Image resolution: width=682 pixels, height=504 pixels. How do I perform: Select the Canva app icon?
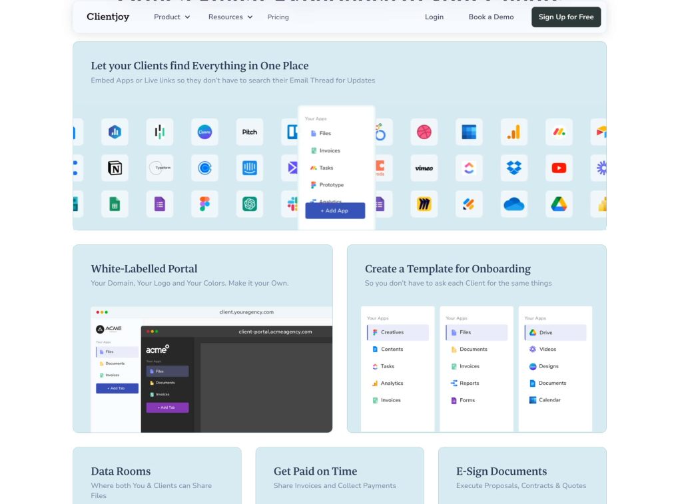click(x=204, y=132)
